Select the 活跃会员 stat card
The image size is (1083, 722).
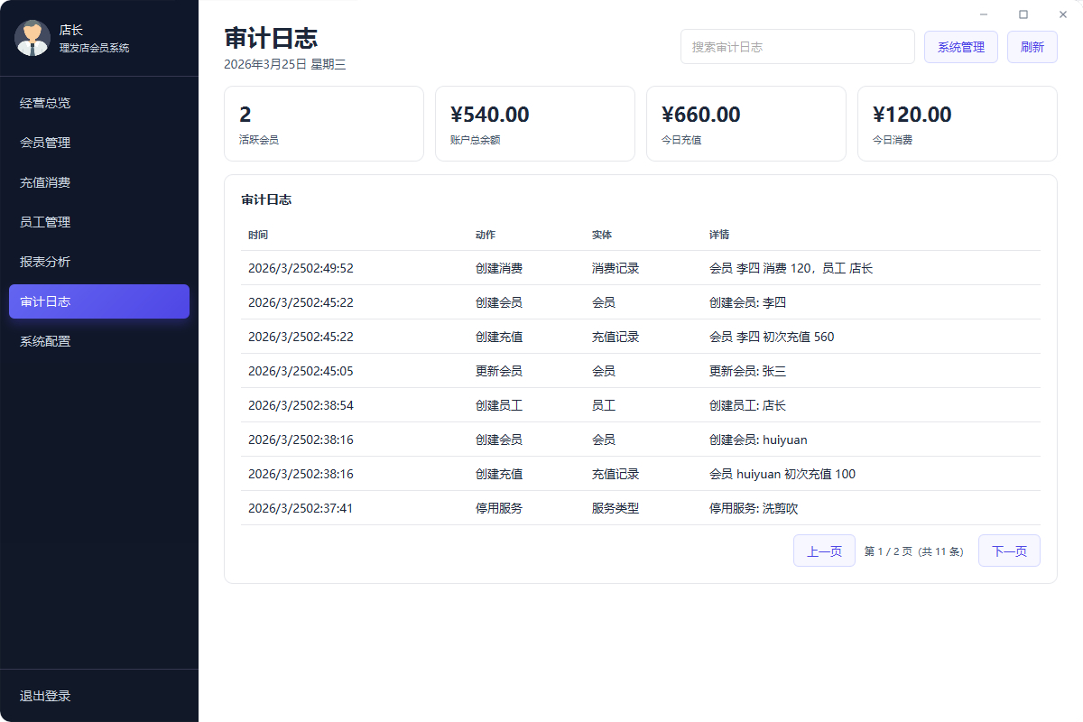click(323, 124)
